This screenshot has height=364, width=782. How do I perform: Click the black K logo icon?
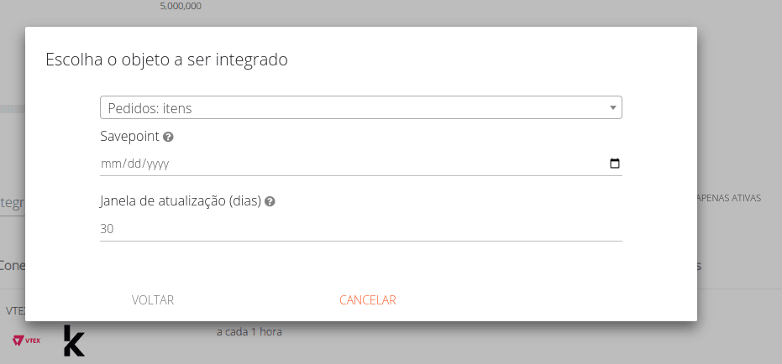coord(74,341)
